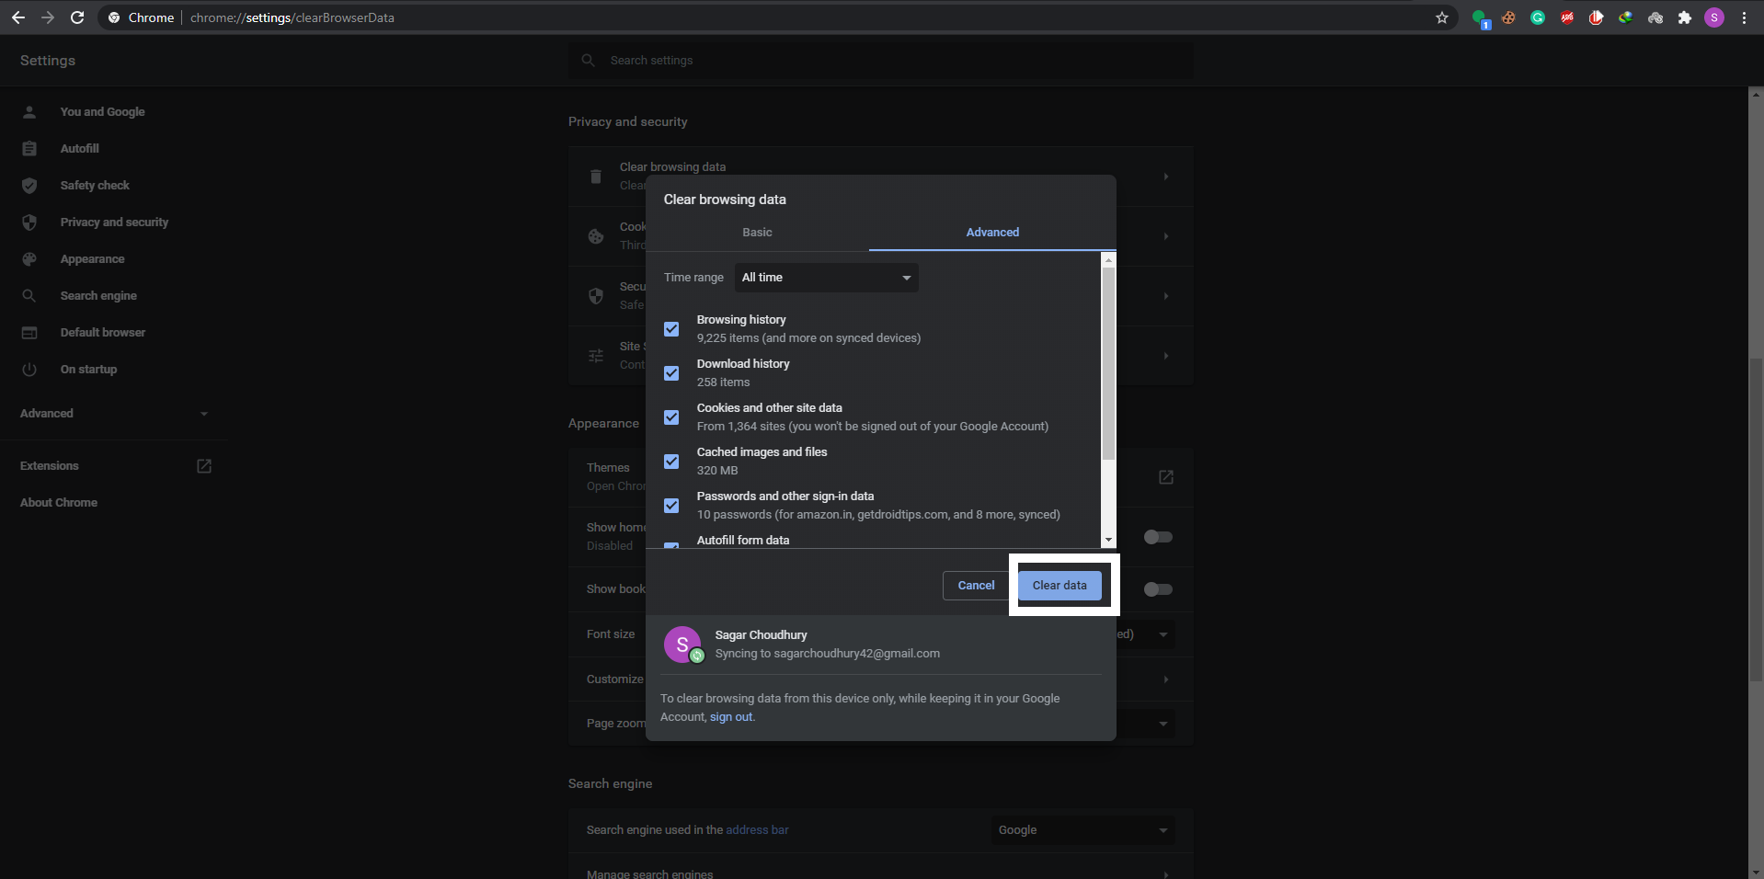
Task: Click the AdBlock extension icon
Action: [1598, 17]
